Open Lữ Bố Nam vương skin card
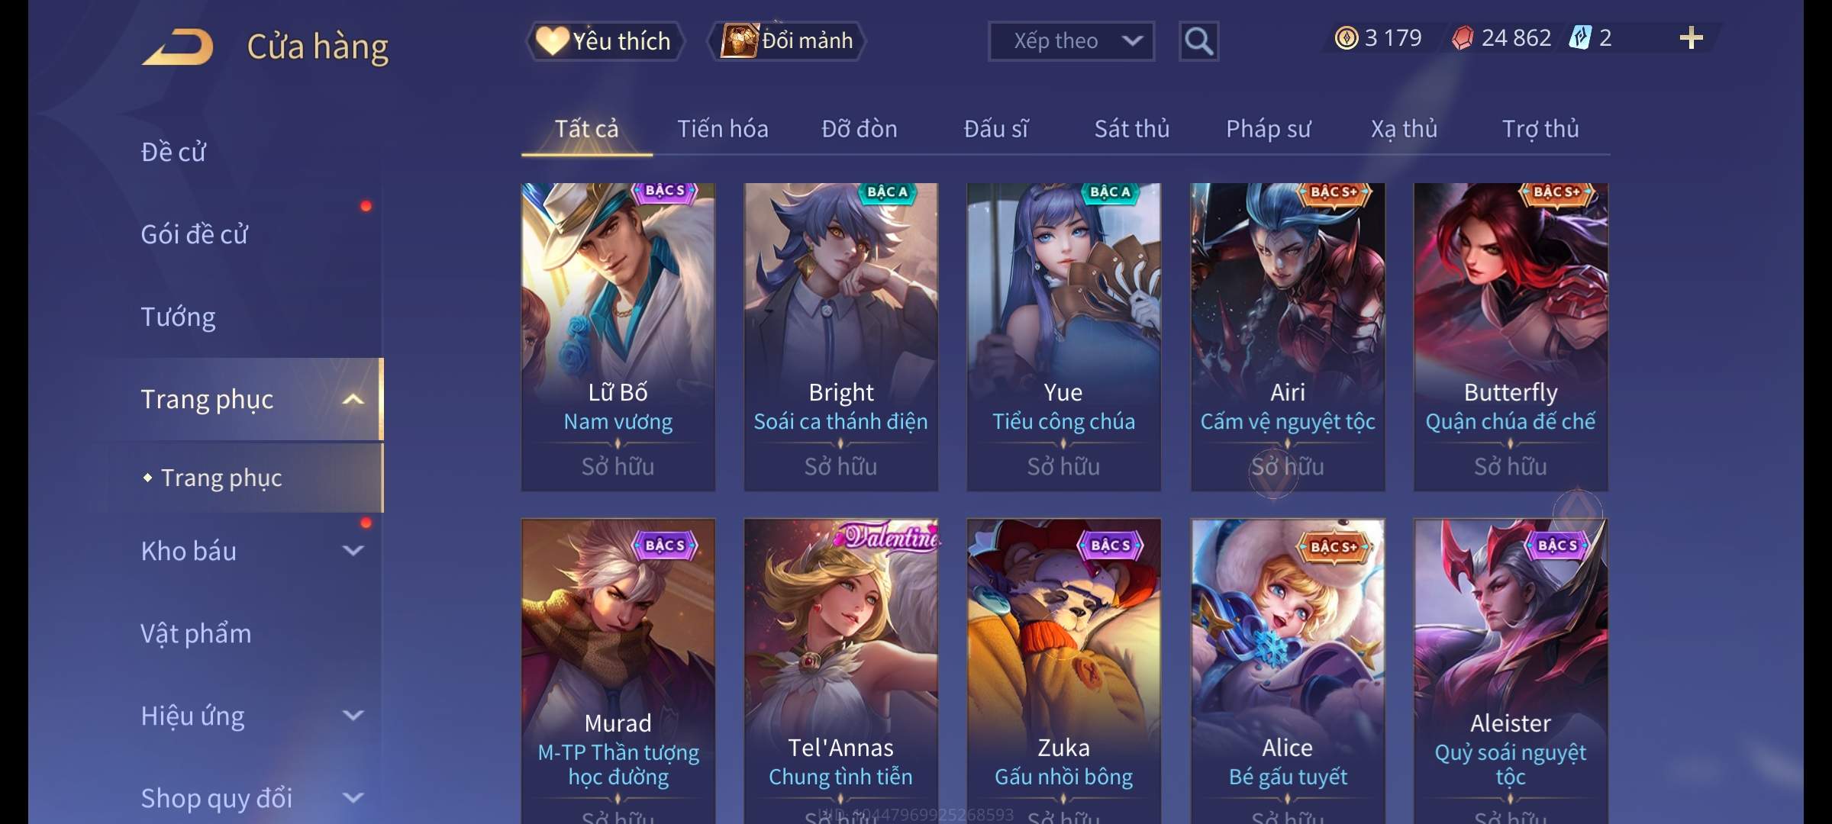The image size is (1832, 824). pos(618,336)
